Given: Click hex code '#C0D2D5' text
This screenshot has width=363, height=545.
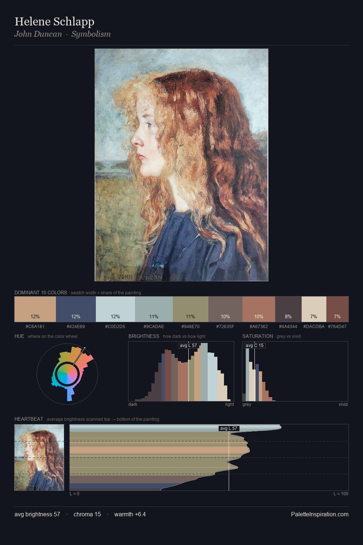Looking at the screenshot, I should click(x=115, y=327).
